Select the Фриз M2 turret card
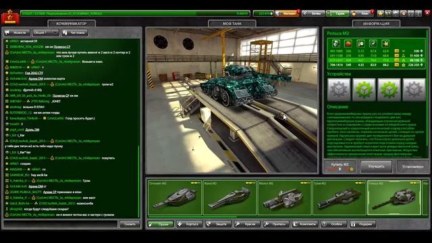This screenshot has height=243, width=432. point(230,198)
